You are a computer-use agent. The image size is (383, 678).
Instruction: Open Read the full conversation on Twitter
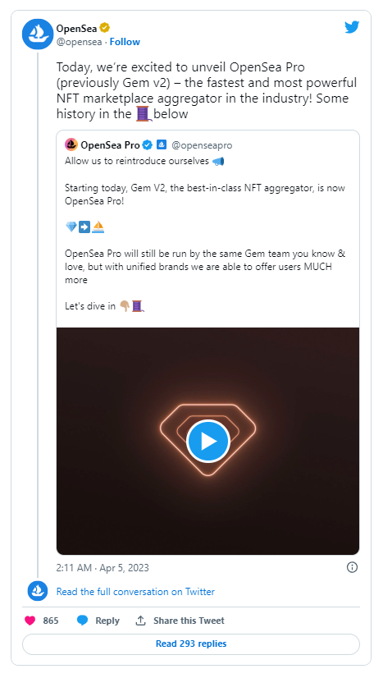pos(135,592)
